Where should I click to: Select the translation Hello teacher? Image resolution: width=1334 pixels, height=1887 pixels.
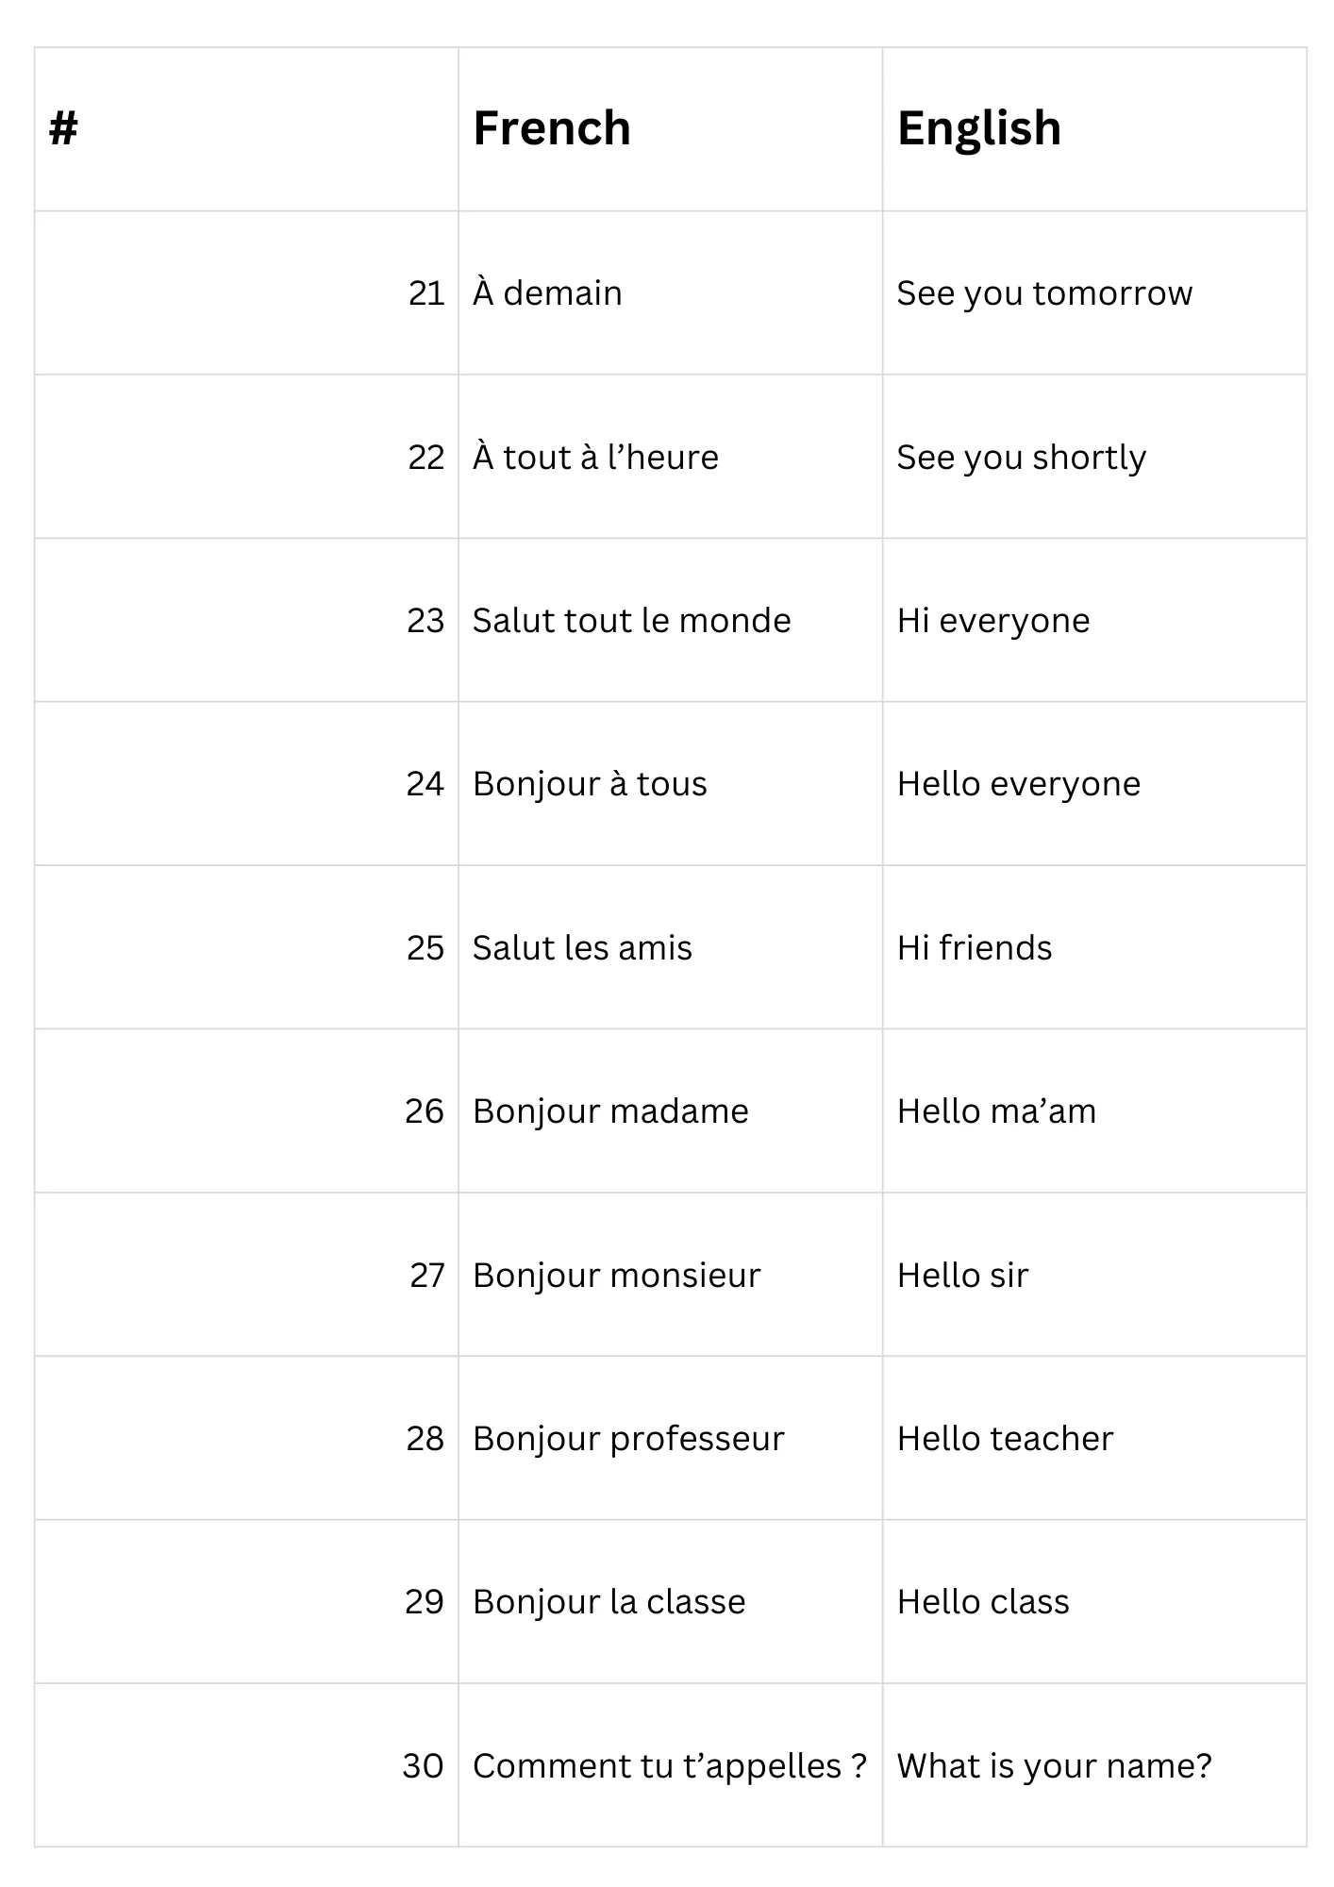tap(1005, 1439)
